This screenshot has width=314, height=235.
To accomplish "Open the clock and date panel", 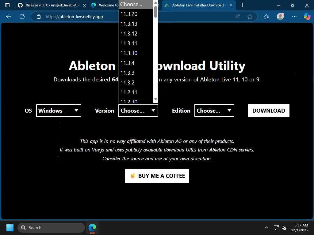I will point(300,228).
